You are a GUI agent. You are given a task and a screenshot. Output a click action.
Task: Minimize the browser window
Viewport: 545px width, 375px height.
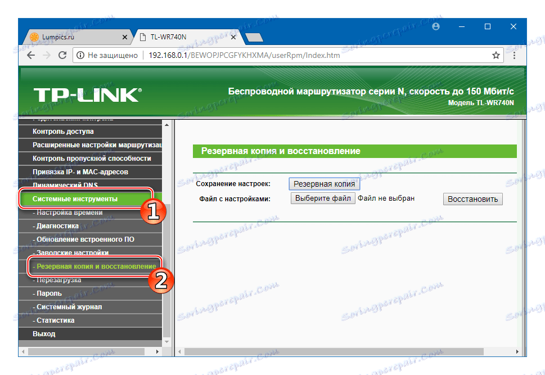pos(462,27)
